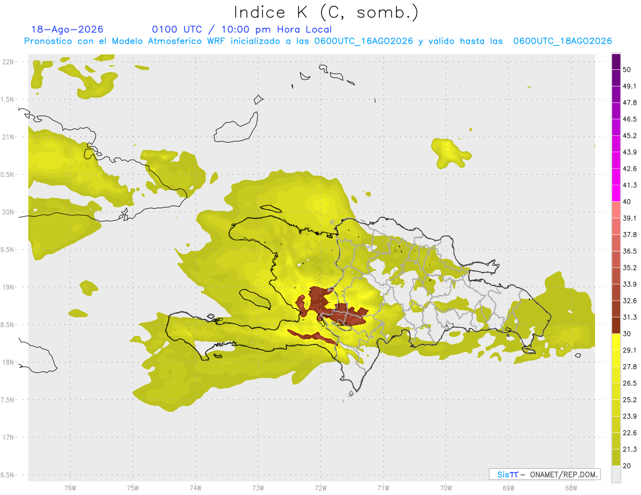Click the colorbar label '47.8'

(630, 103)
